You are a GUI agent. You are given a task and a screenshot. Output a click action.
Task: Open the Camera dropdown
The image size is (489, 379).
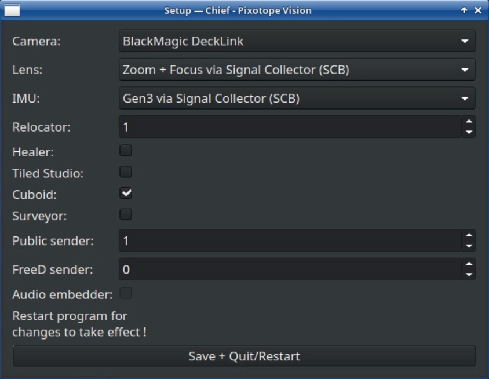297,41
